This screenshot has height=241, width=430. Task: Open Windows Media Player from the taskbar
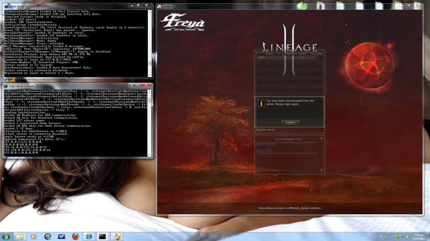point(34,236)
